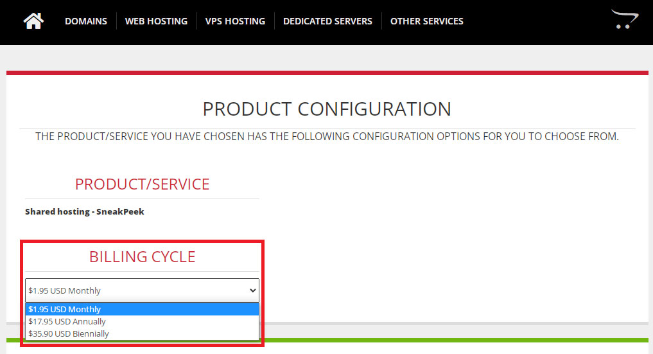Go to the home page icon

[33, 21]
